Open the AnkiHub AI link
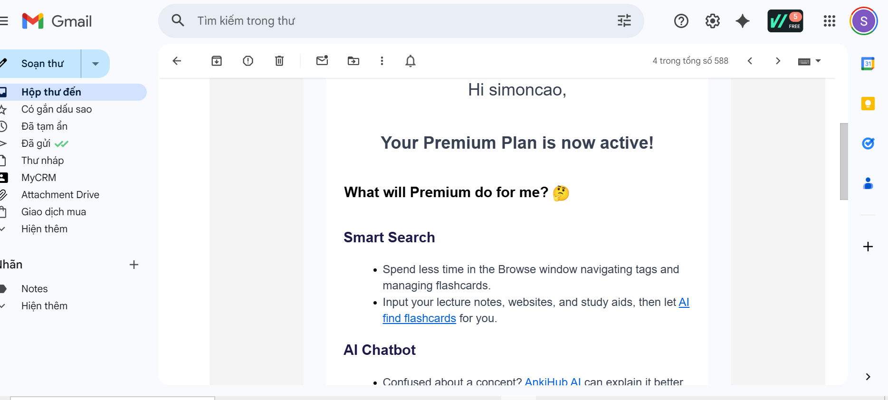The image size is (888, 400). pyautogui.click(x=553, y=381)
